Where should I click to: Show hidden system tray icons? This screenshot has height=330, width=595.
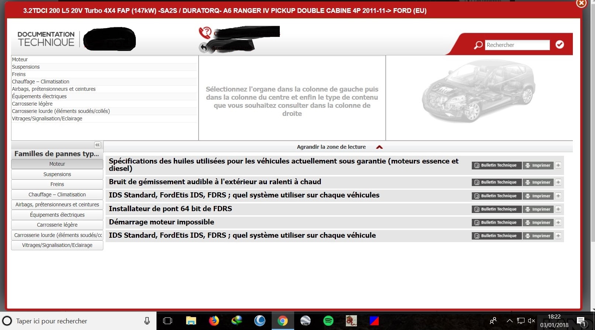(x=510, y=321)
